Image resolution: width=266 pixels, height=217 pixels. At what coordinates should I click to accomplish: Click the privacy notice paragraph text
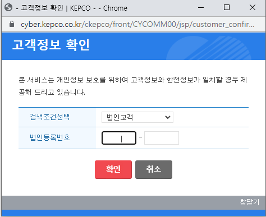(x=133, y=86)
